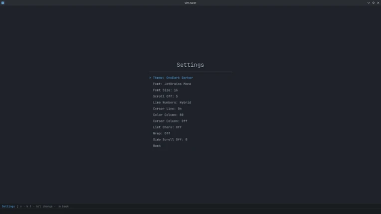
Task: Click the Settings label in the status bar
Action: point(8,207)
